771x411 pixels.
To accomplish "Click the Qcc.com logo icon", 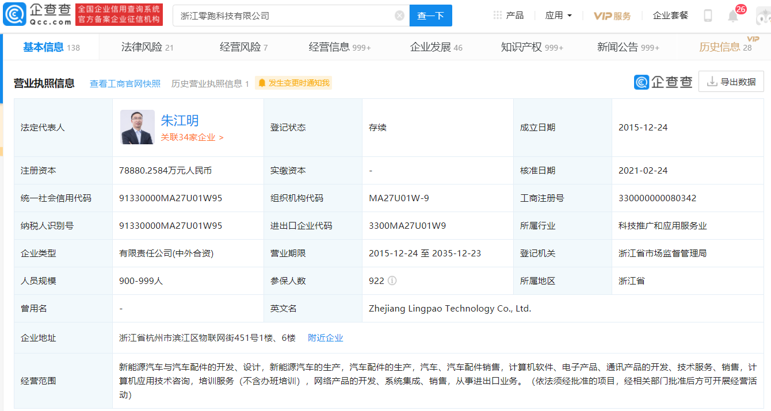I will (x=14, y=16).
